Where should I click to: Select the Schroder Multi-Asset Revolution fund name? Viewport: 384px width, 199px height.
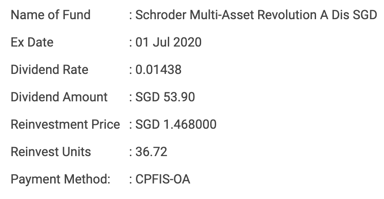(x=256, y=15)
